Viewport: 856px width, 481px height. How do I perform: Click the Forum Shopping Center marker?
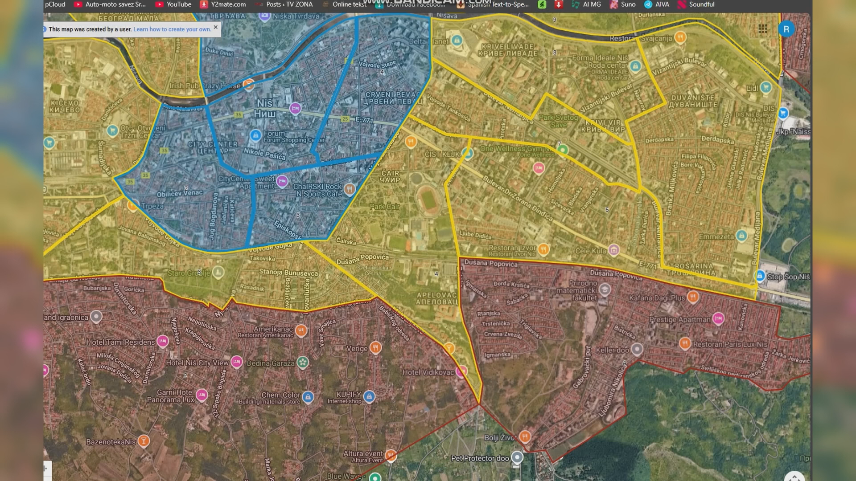[255, 135]
